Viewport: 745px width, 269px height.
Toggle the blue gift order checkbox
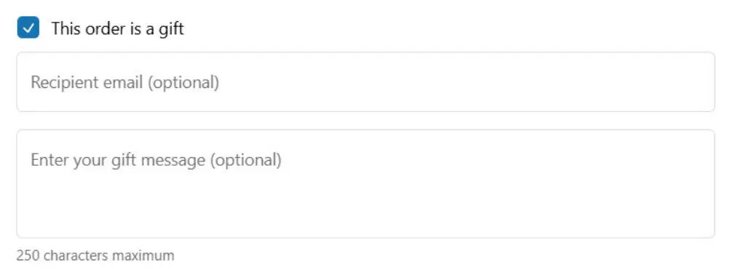[x=28, y=28]
